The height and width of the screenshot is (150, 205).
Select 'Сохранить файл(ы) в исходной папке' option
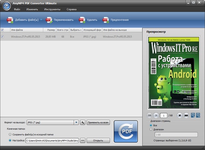pos(10,135)
